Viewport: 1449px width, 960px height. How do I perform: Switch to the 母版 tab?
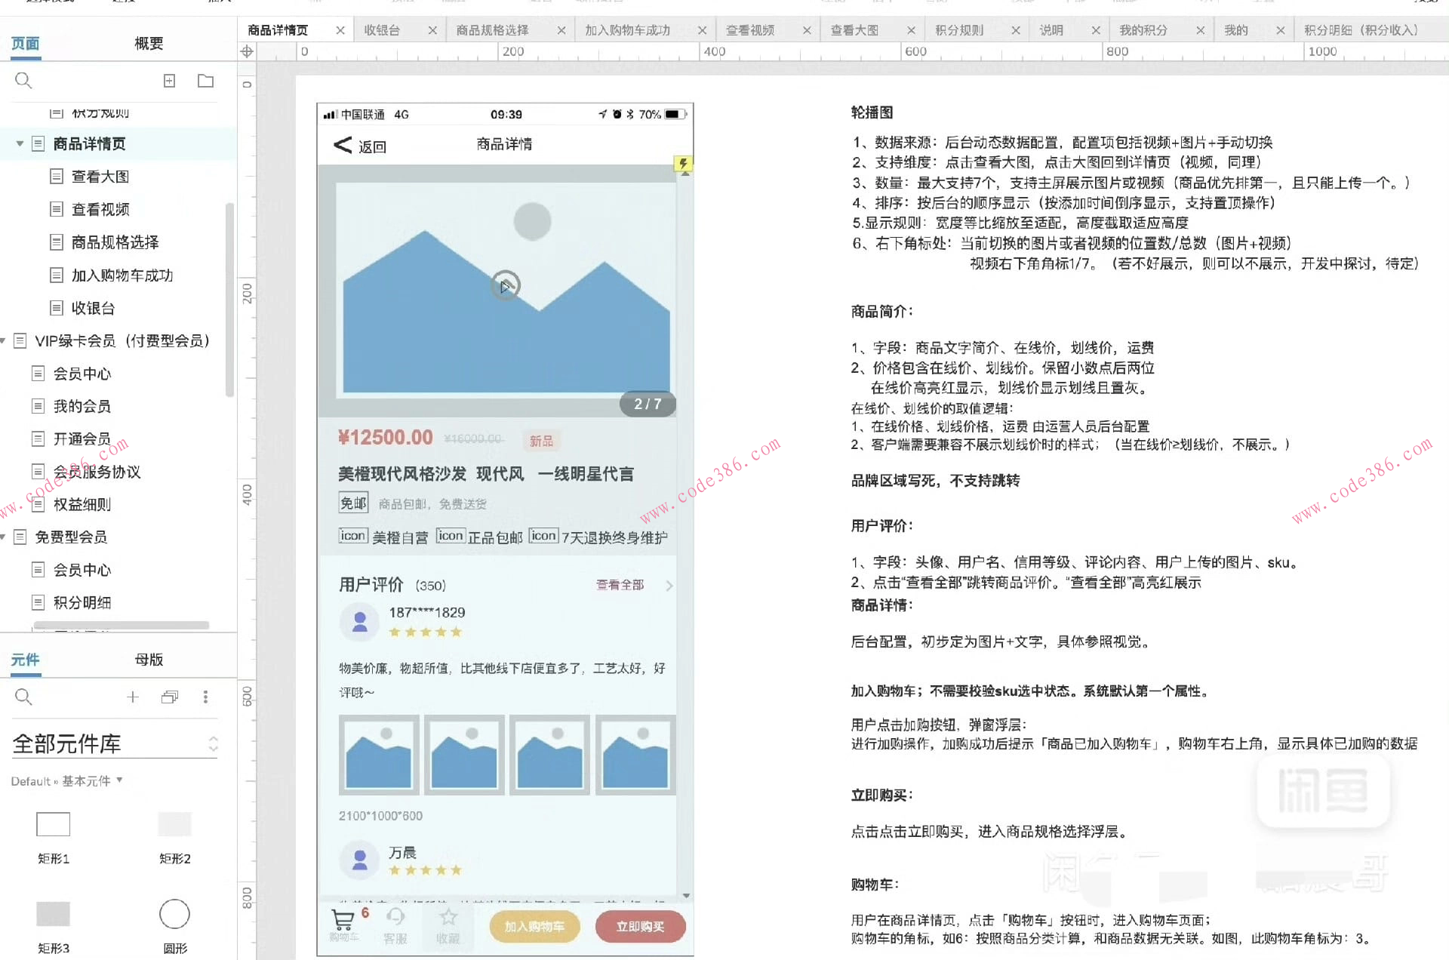148,659
